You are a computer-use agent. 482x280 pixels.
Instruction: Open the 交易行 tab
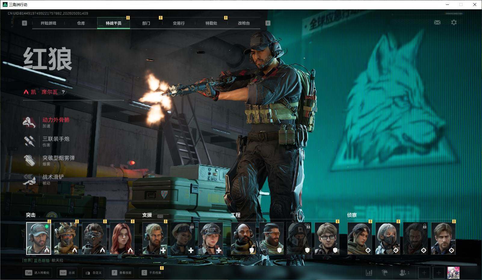coord(179,23)
